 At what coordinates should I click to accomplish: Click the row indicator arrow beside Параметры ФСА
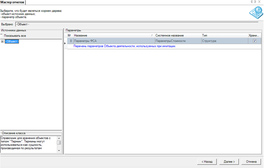(x=65, y=43)
